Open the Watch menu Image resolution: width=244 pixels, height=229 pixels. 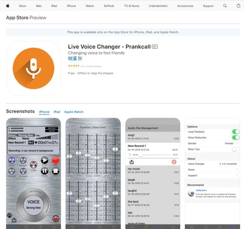click(x=90, y=6)
